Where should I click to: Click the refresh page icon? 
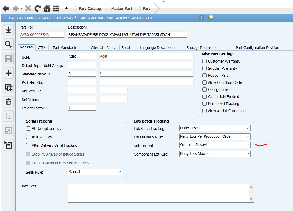click(x=37, y=9)
